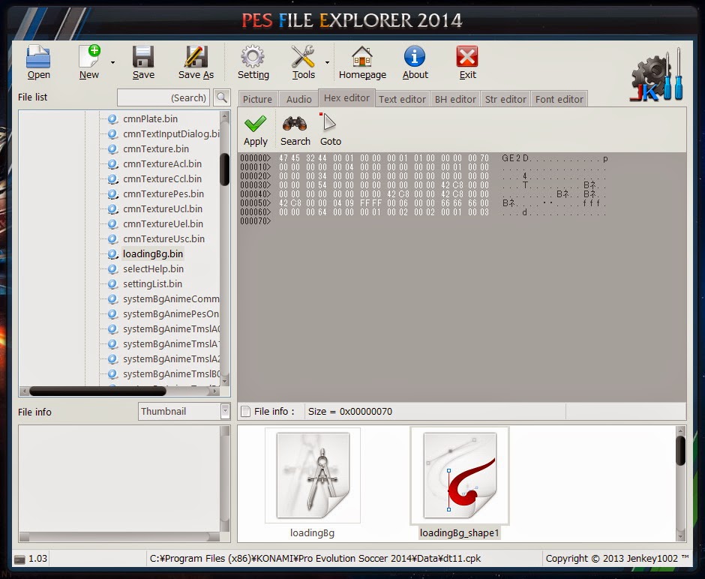Expand the Tools dropdown arrow
Viewport: 705px width, 579px height.
(x=327, y=62)
